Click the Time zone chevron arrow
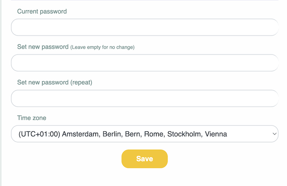 275,134
